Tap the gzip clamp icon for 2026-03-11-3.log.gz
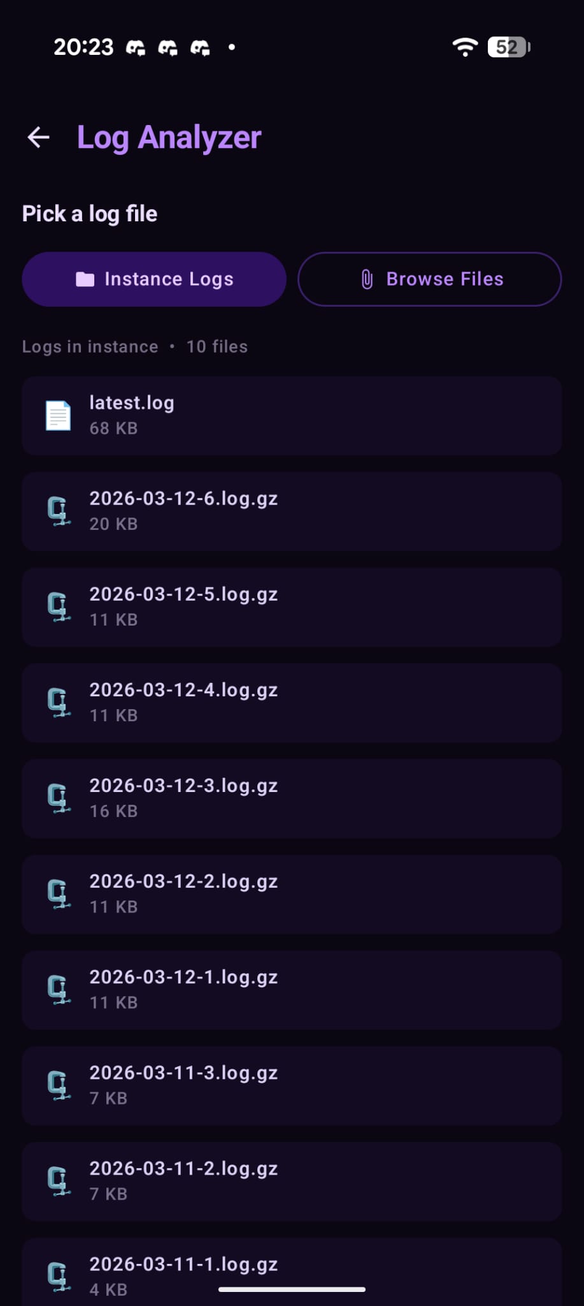 coord(57,1084)
